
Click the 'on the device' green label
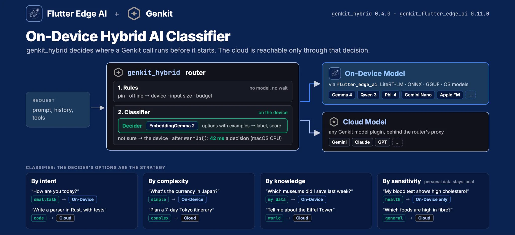coord(273,113)
